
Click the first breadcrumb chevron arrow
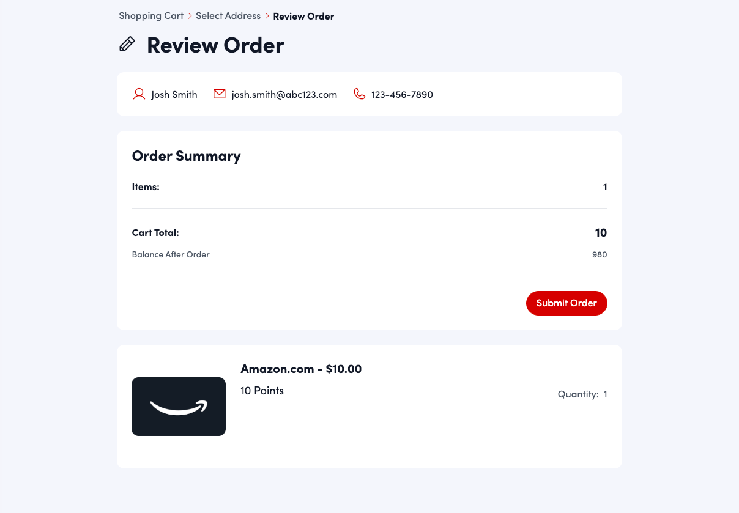190,16
